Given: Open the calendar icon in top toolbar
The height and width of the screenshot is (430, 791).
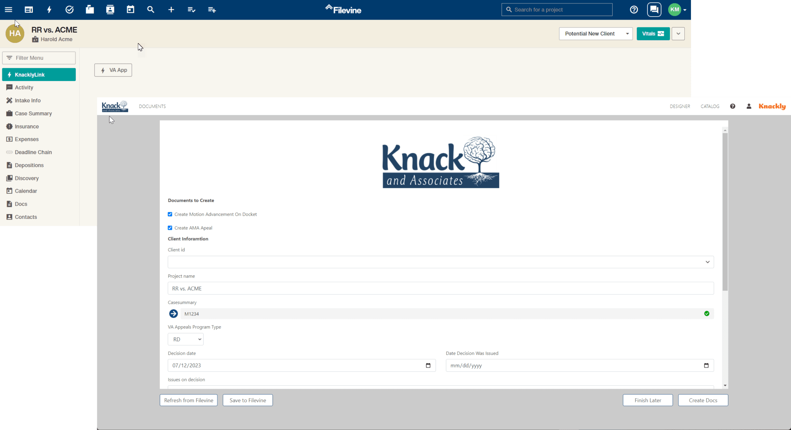Looking at the screenshot, I should (131, 10).
